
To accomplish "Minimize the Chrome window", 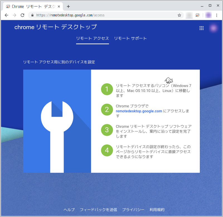I will pos(202,6).
